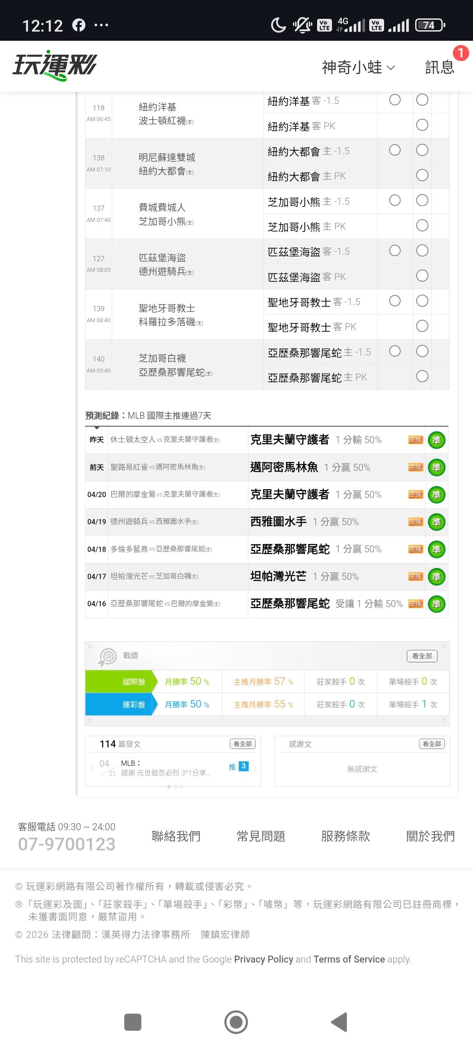Image resolution: width=473 pixels, height=1052 pixels.
Task: Click the green 準 badge on 04/16 row
Action: point(436,604)
